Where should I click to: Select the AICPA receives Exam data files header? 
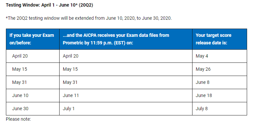(126, 39)
